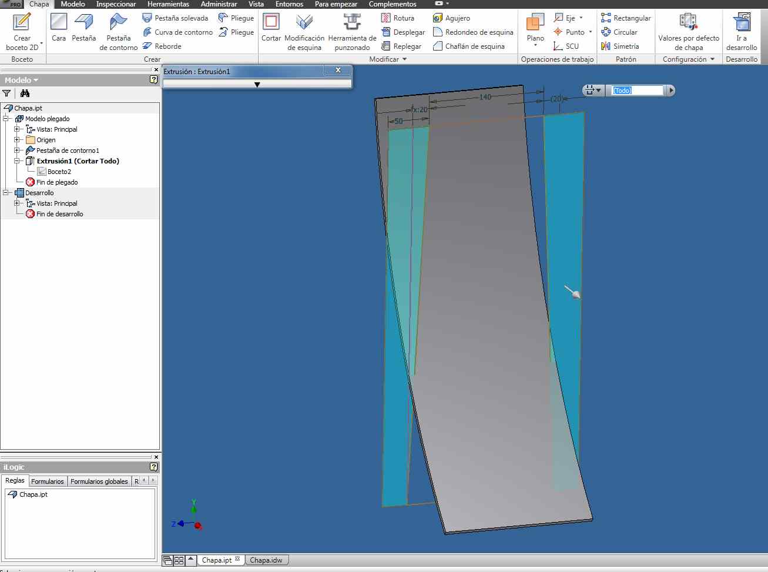Image resolution: width=768 pixels, height=572 pixels.
Task: Switch to Chapa.idw document tab
Action: click(266, 560)
